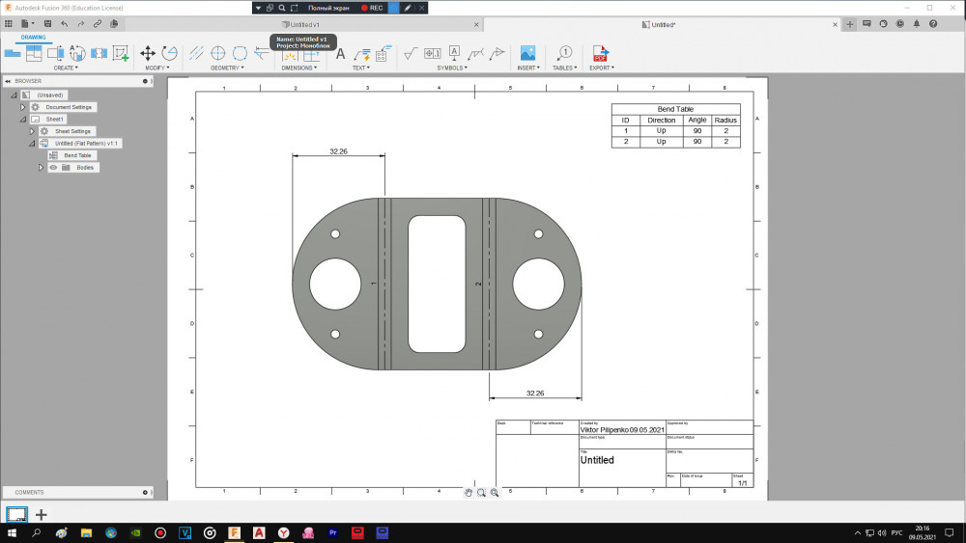Toggle visibility eye of Bodies folder
966x543 pixels.
click(53, 168)
